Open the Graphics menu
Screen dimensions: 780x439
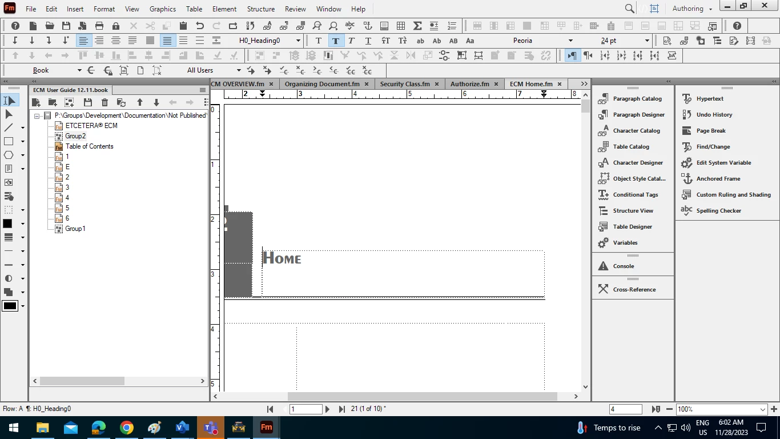point(163,9)
